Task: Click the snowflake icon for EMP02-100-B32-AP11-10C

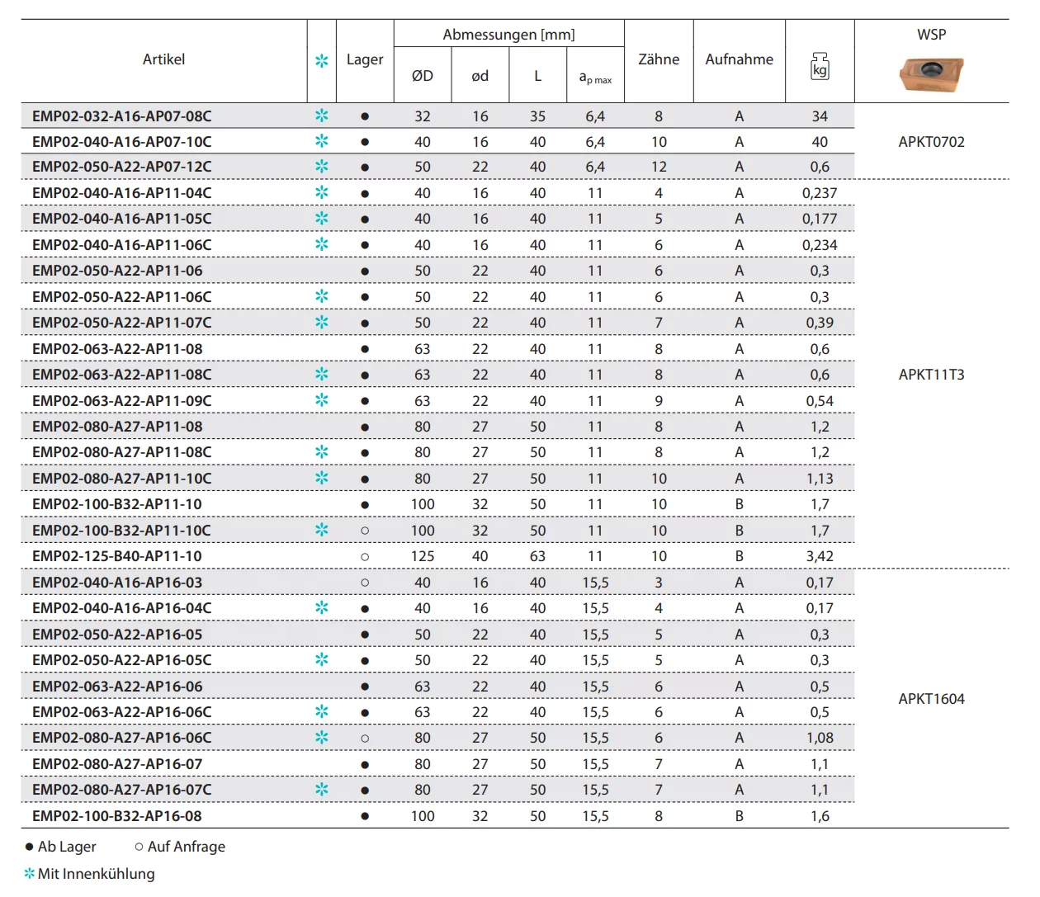Action: coord(322,530)
